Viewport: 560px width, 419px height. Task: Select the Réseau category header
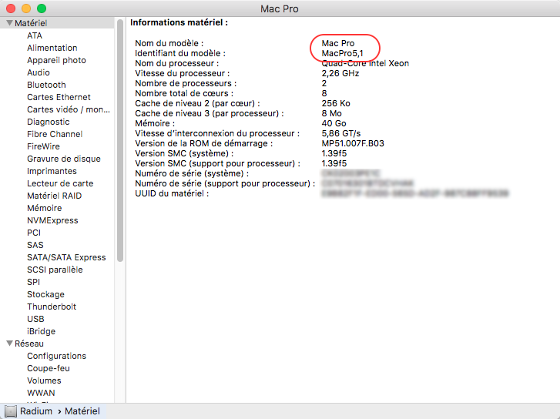tap(29, 344)
